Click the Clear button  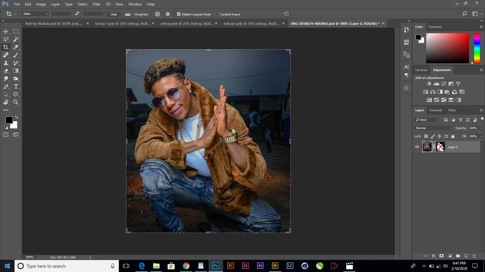tap(114, 14)
